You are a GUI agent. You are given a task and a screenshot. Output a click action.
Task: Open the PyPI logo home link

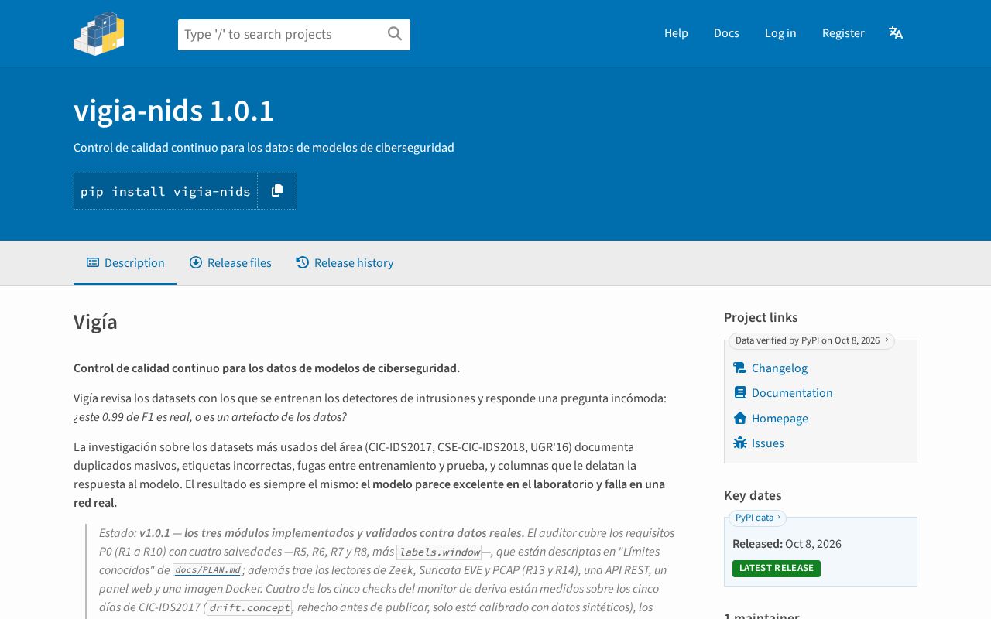click(99, 33)
